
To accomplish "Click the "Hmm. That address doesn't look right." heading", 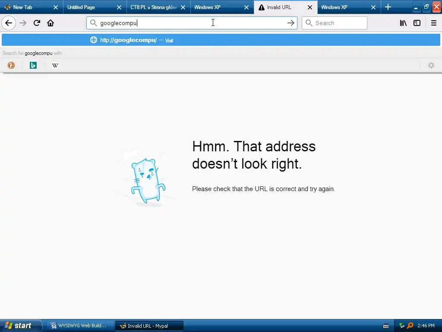I will (254, 155).
